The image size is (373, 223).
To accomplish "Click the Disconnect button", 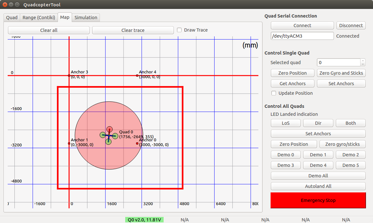I will [x=351, y=25].
